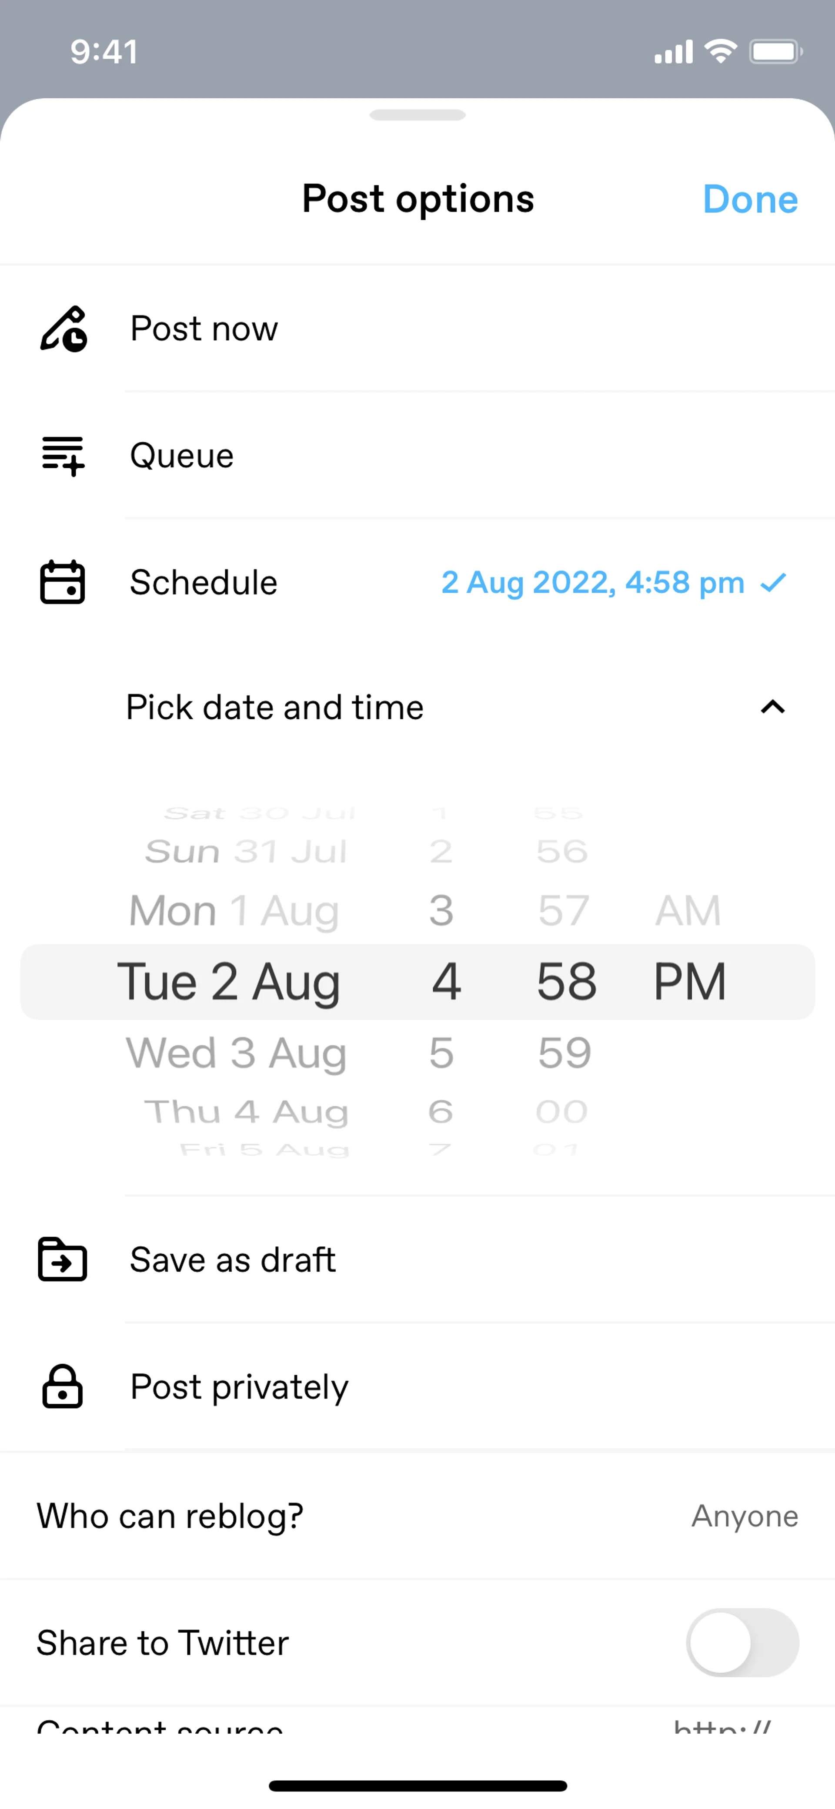Collapse the Pick date and time chevron

click(772, 707)
